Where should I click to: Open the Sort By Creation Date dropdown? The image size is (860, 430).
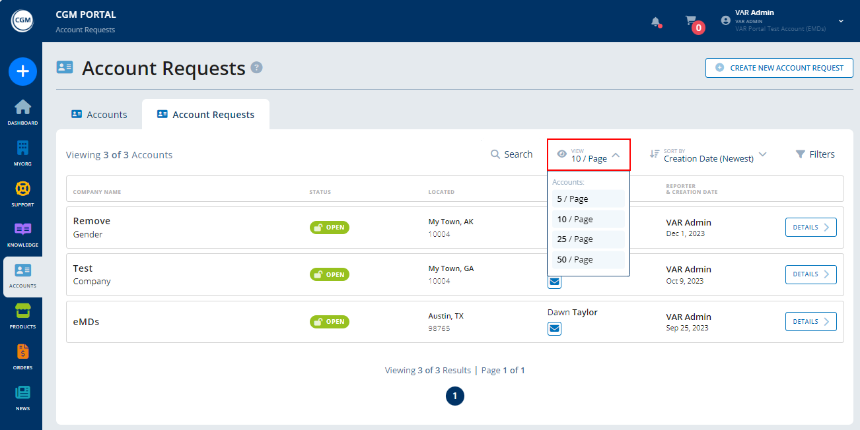707,154
